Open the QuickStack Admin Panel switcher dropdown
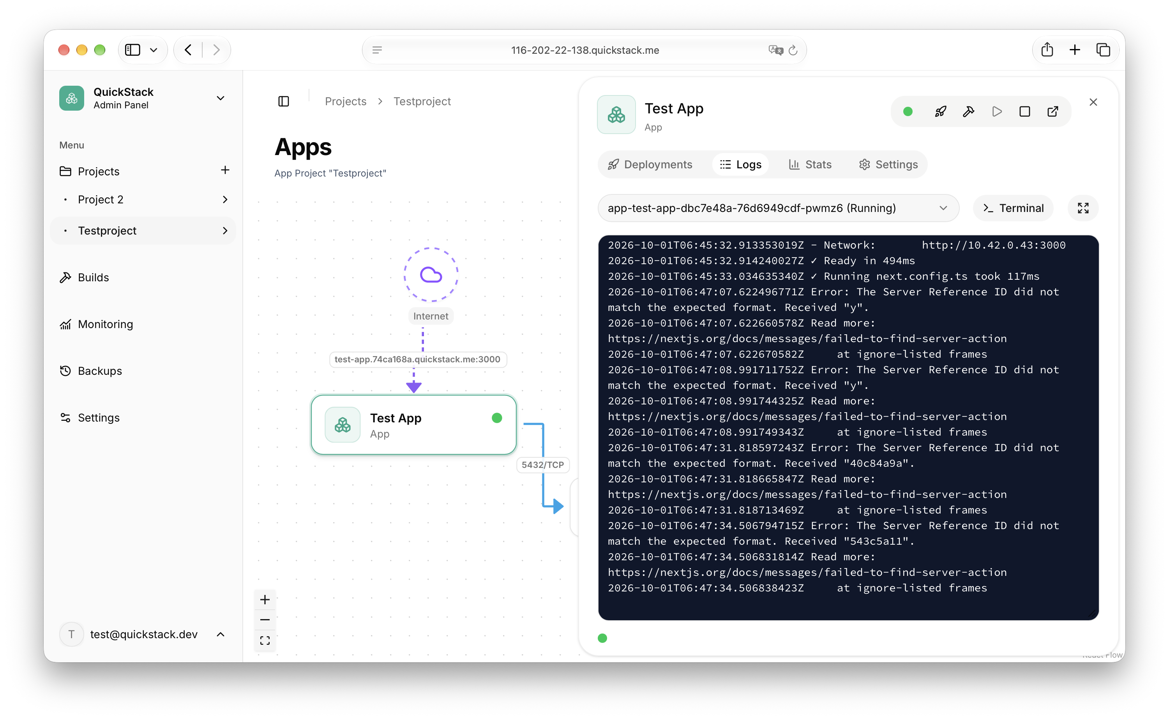 coord(143,98)
